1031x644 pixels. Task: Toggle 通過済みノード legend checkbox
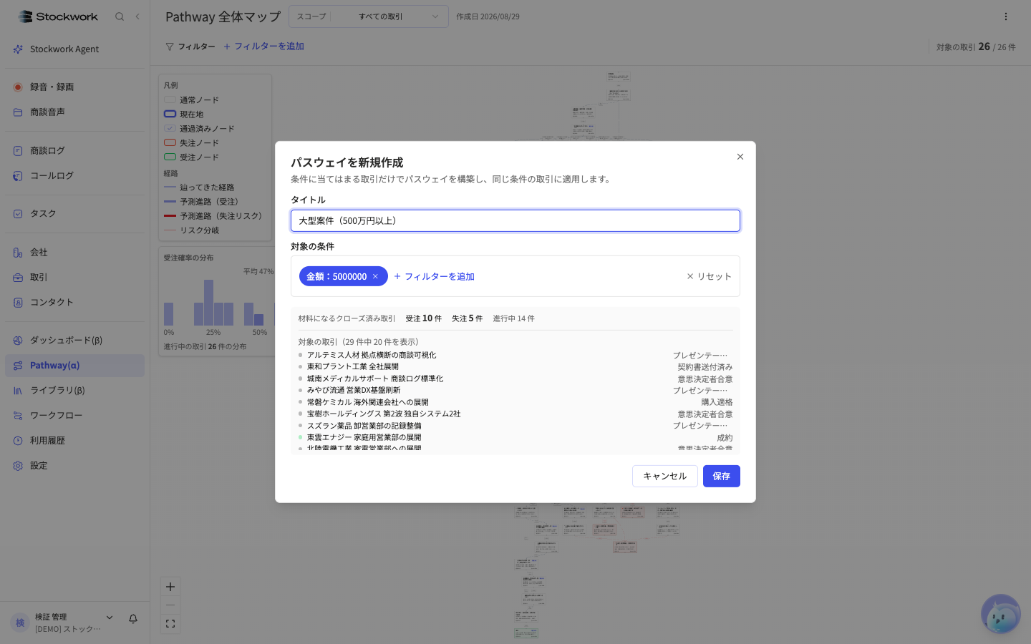(170, 128)
